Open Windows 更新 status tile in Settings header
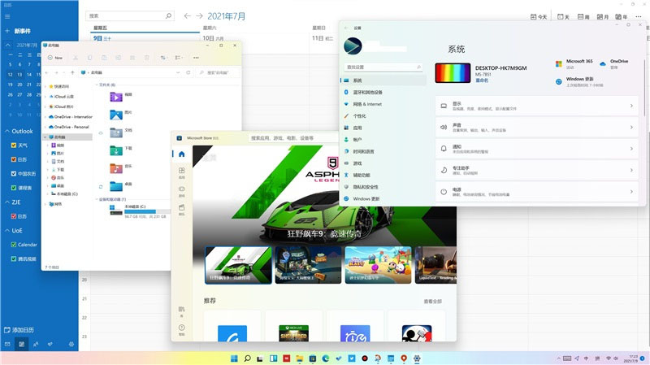This screenshot has height=365, width=650. click(x=579, y=81)
